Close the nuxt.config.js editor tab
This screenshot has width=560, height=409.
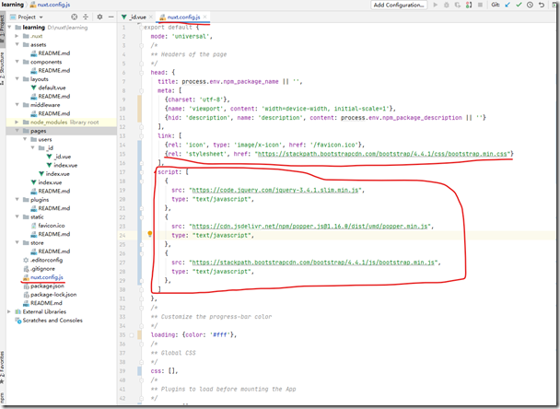pyautogui.click(x=204, y=17)
